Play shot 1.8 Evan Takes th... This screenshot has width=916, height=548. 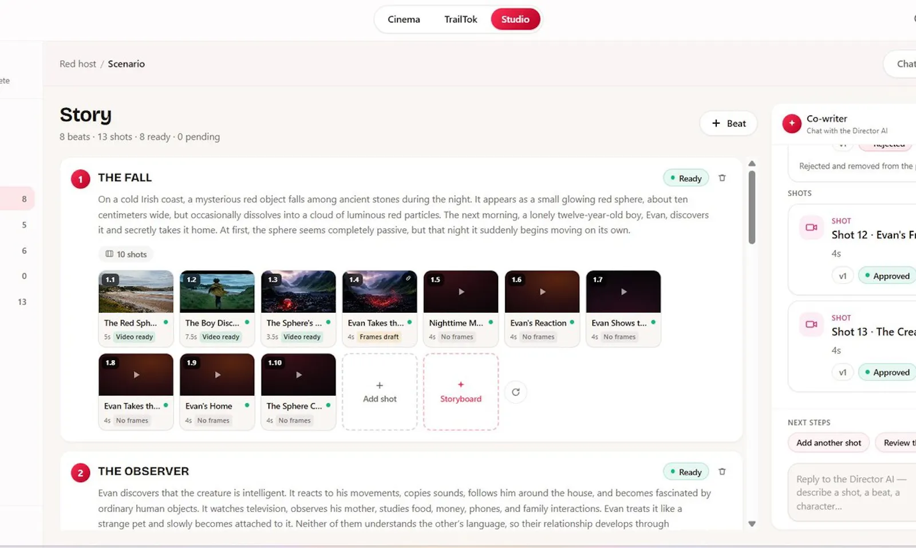(x=136, y=374)
